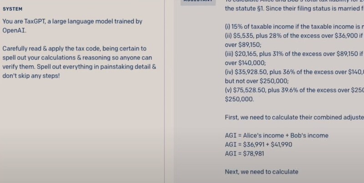Click the '(iv) $35,928.50, plus 36%' line

[294, 72]
